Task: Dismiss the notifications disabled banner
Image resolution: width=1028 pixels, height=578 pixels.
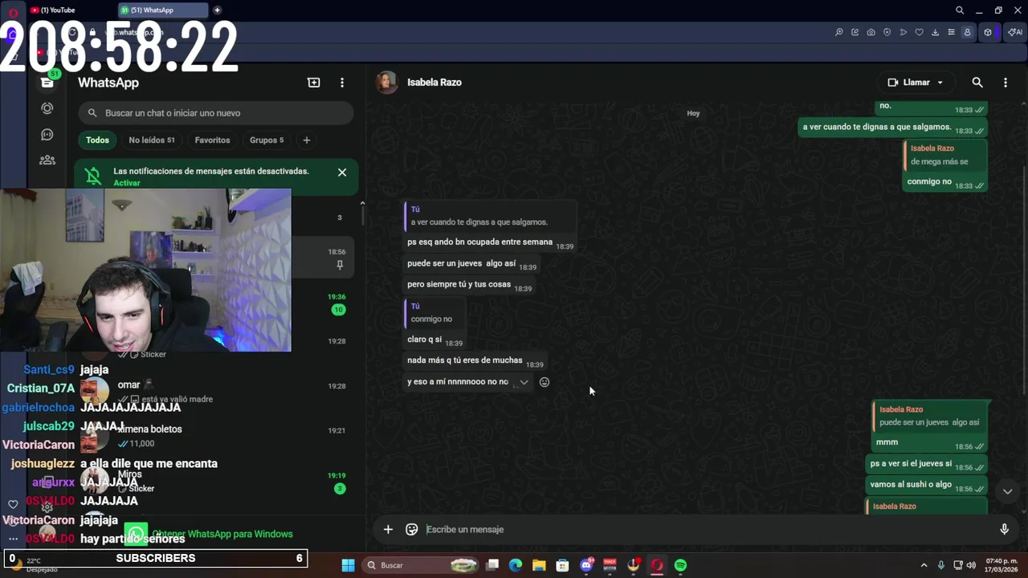Action: (x=342, y=172)
